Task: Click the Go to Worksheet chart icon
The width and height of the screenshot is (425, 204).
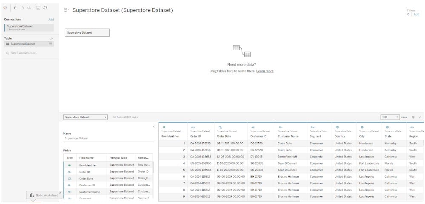Action: 32,195
